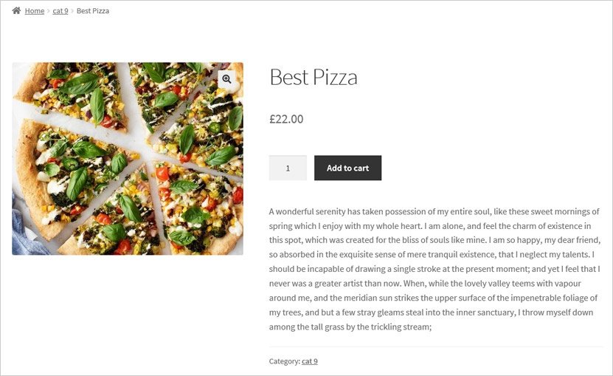Click breadcrumb chevron before Best Pizza
This screenshot has width=613, height=376.
click(x=72, y=11)
